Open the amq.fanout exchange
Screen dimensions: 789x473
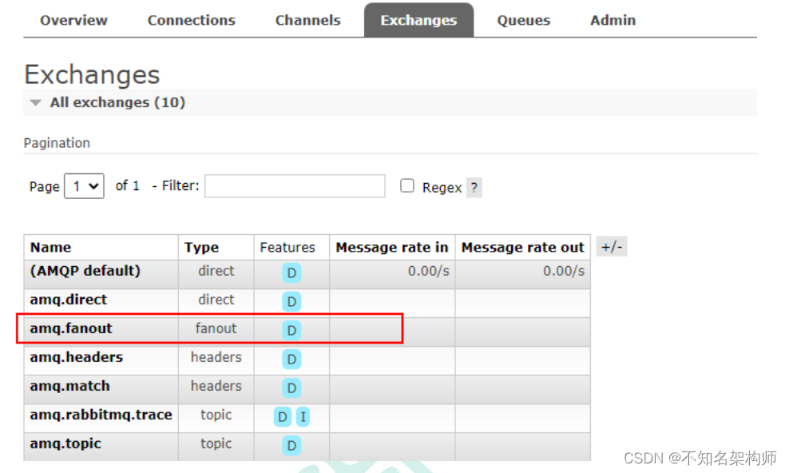pyautogui.click(x=71, y=328)
